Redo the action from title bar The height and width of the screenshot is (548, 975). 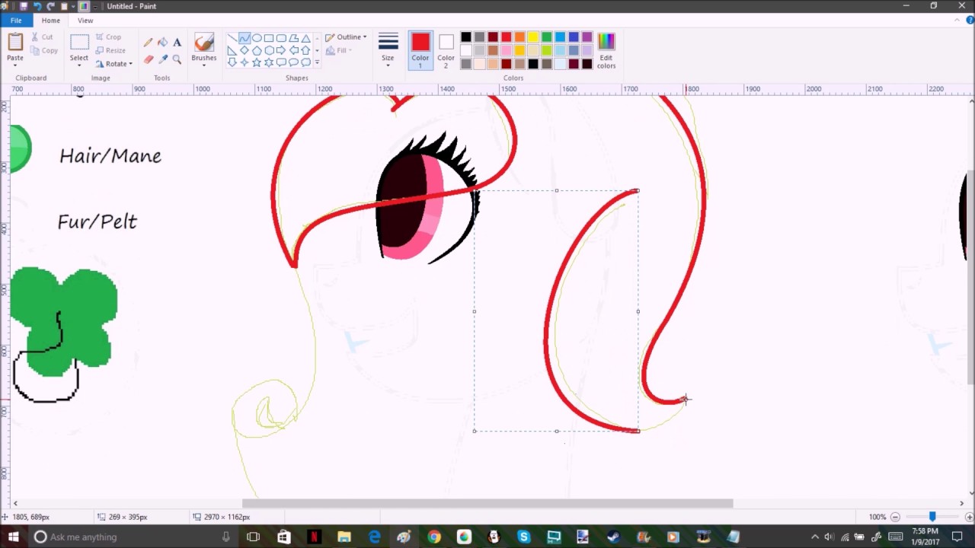click(50, 6)
